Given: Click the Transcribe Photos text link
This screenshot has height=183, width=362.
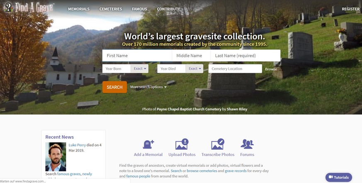Looking at the screenshot, I should click(x=218, y=155).
